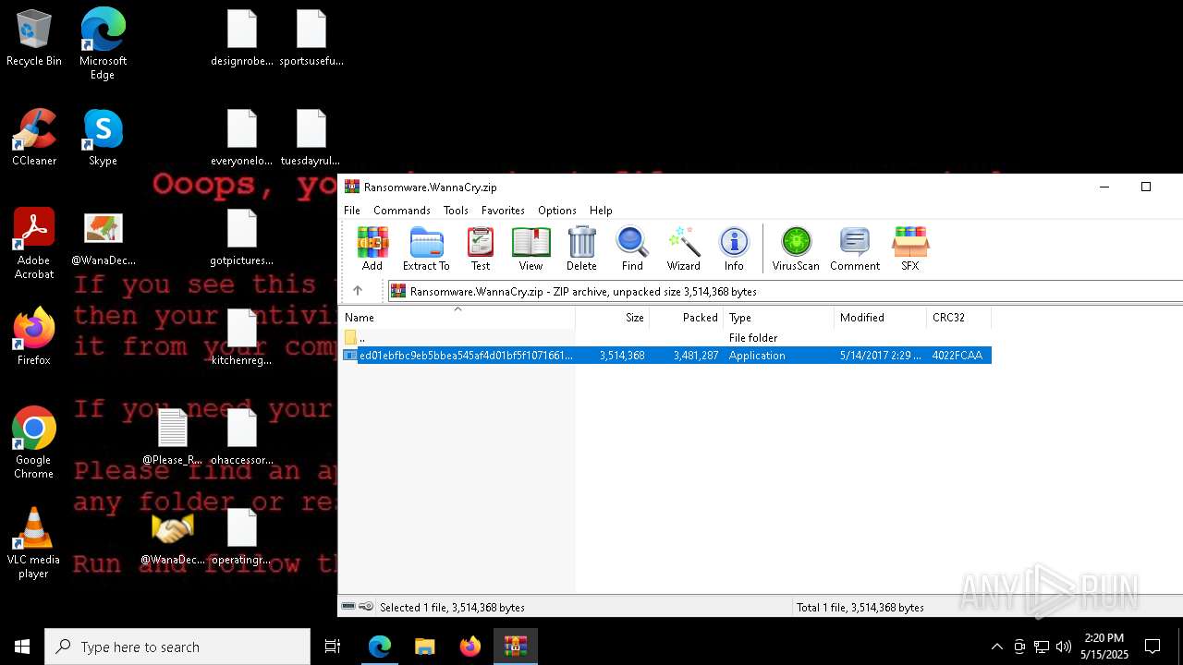Select ohaccessor... desktop file
The height and width of the screenshot is (665, 1183).
[x=242, y=438]
